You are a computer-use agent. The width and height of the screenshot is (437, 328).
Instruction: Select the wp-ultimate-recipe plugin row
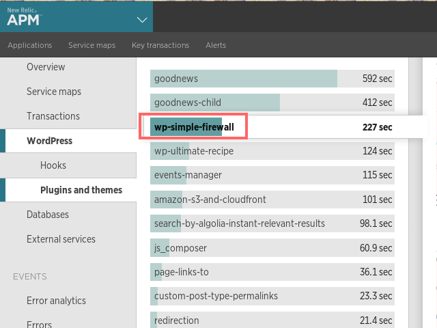click(272, 151)
